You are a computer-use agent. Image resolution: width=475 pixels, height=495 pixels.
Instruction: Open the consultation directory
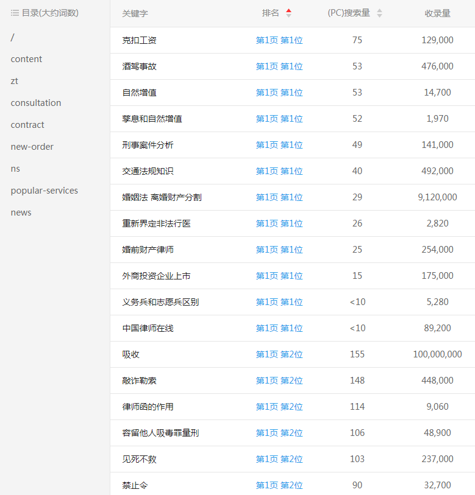35,103
